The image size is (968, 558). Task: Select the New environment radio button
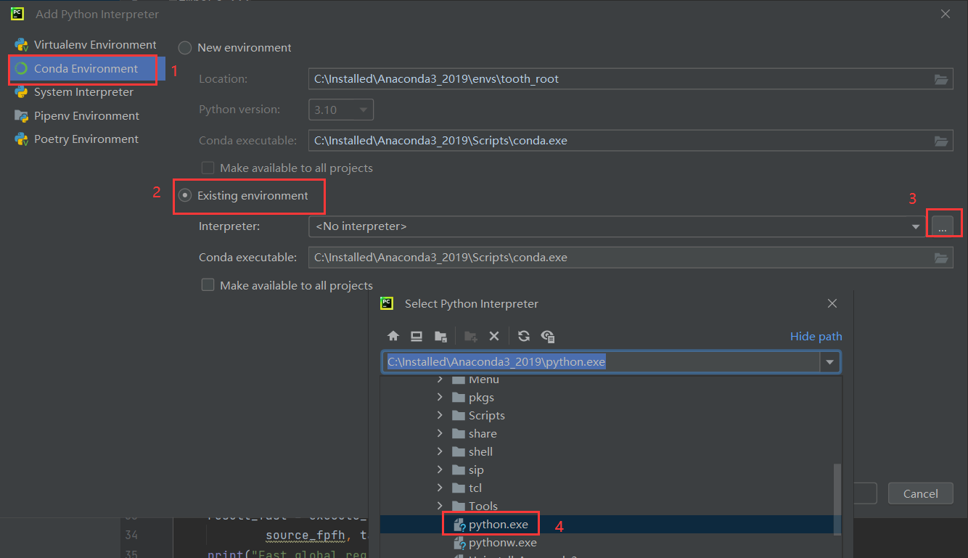[x=185, y=48]
